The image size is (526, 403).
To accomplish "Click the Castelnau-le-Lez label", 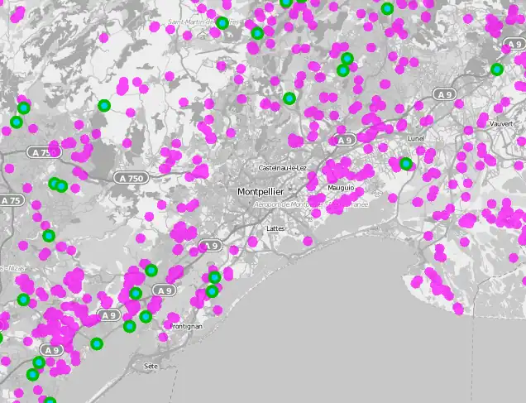I will point(282,168).
